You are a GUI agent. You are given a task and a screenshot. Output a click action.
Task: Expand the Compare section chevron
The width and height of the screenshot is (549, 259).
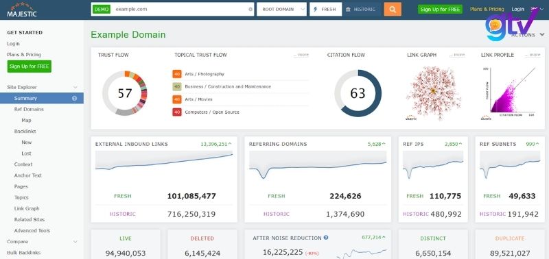click(75, 241)
